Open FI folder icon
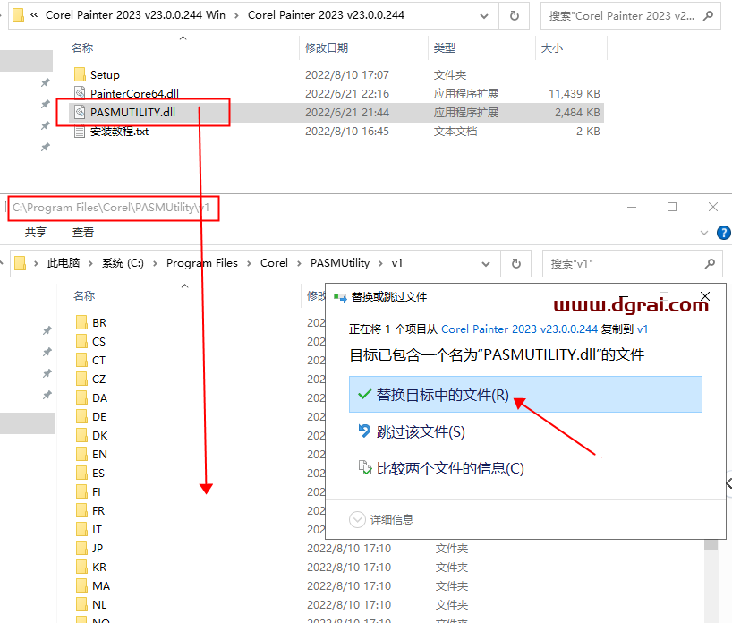 (81, 491)
